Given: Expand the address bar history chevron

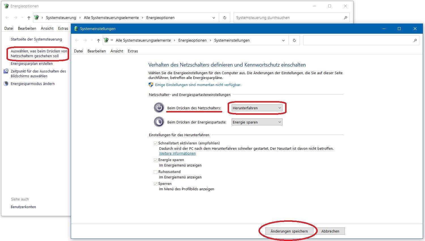Looking at the screenshot, I should (x=283, y=40).
